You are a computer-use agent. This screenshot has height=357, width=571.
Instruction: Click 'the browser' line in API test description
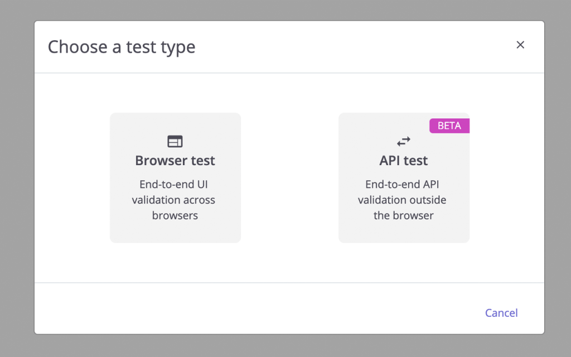pos(404,215)
